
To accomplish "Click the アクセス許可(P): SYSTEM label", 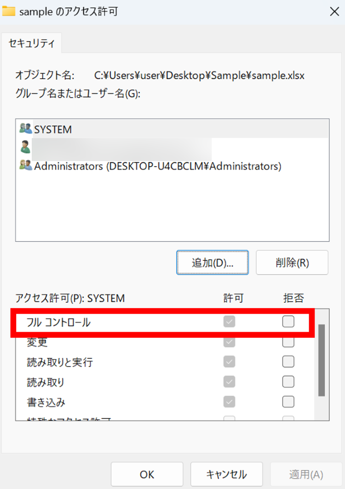I will click(70, 298).
